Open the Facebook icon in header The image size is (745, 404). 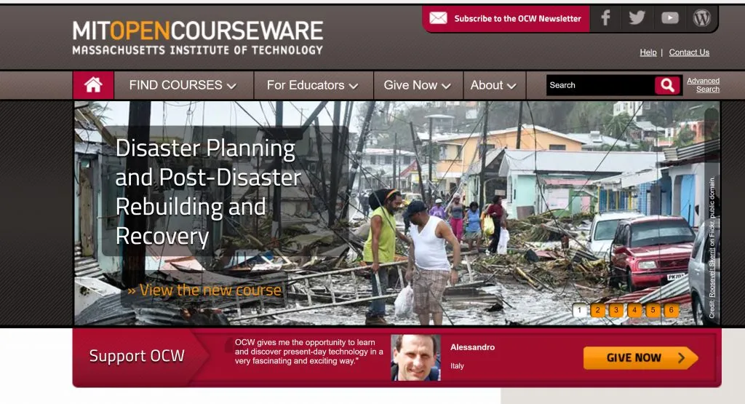[605, 18]
